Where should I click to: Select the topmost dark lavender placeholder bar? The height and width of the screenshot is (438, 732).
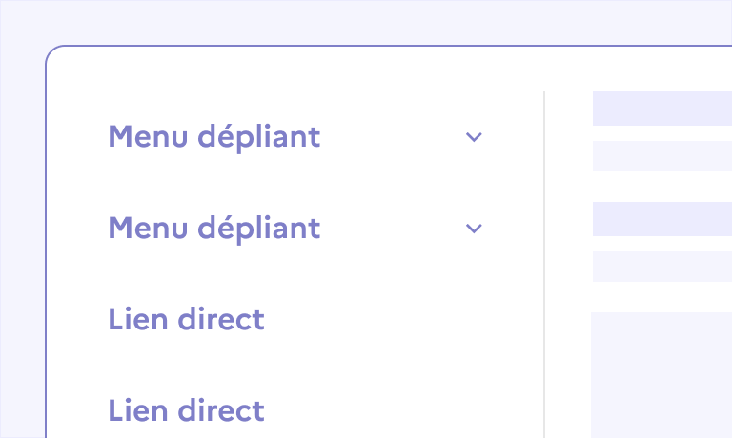tap(661, 109)
